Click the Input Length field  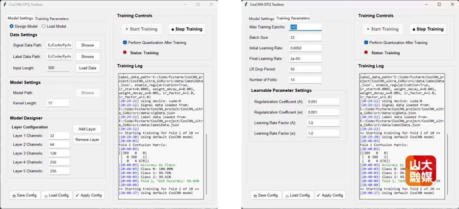coord(58,68)
